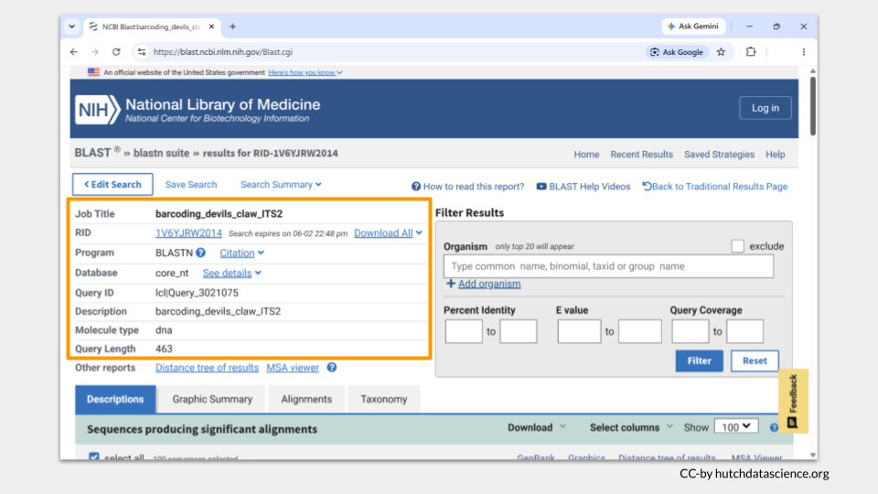878x494 pixels.
Task: Click the browser address bar URL
Action: tap(223, 52)
